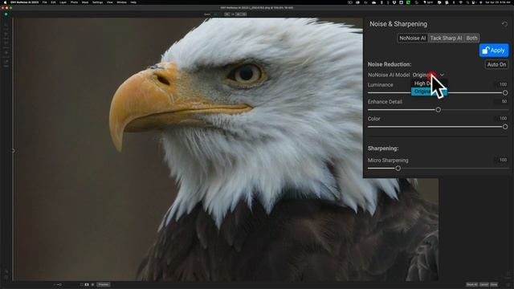
Task: Switch to the Tack Sharp AI tab
Action: 446,38
